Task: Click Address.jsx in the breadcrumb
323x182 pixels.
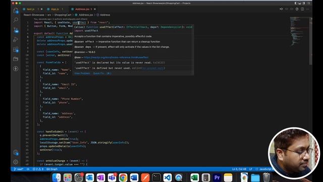Action: 86,15
